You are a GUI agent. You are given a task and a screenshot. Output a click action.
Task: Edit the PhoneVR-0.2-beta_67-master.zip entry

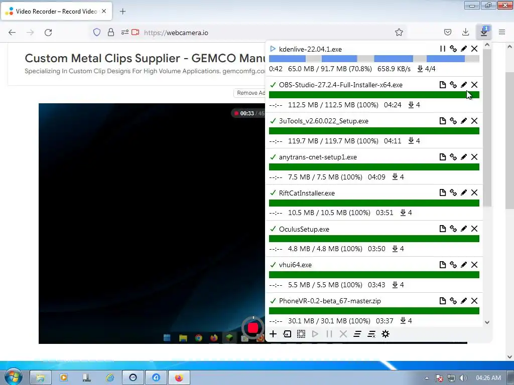pyautogui.click(x=463, y=301)
